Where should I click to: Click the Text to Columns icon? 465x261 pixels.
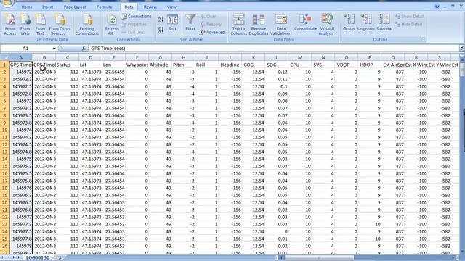tap(238, 24)
